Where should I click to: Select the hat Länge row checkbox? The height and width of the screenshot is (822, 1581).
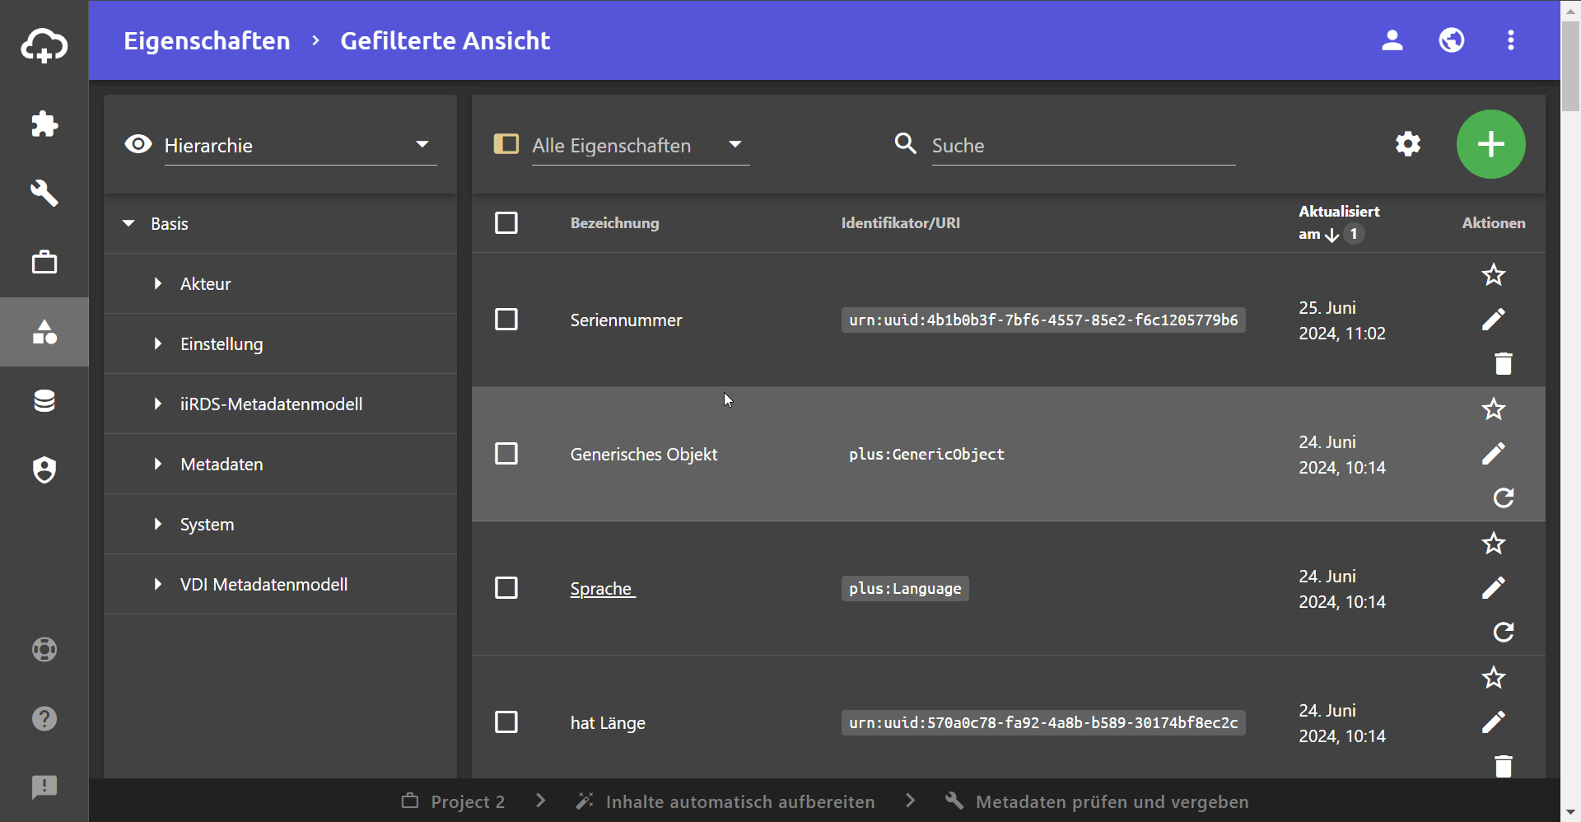tap(506, 722)
